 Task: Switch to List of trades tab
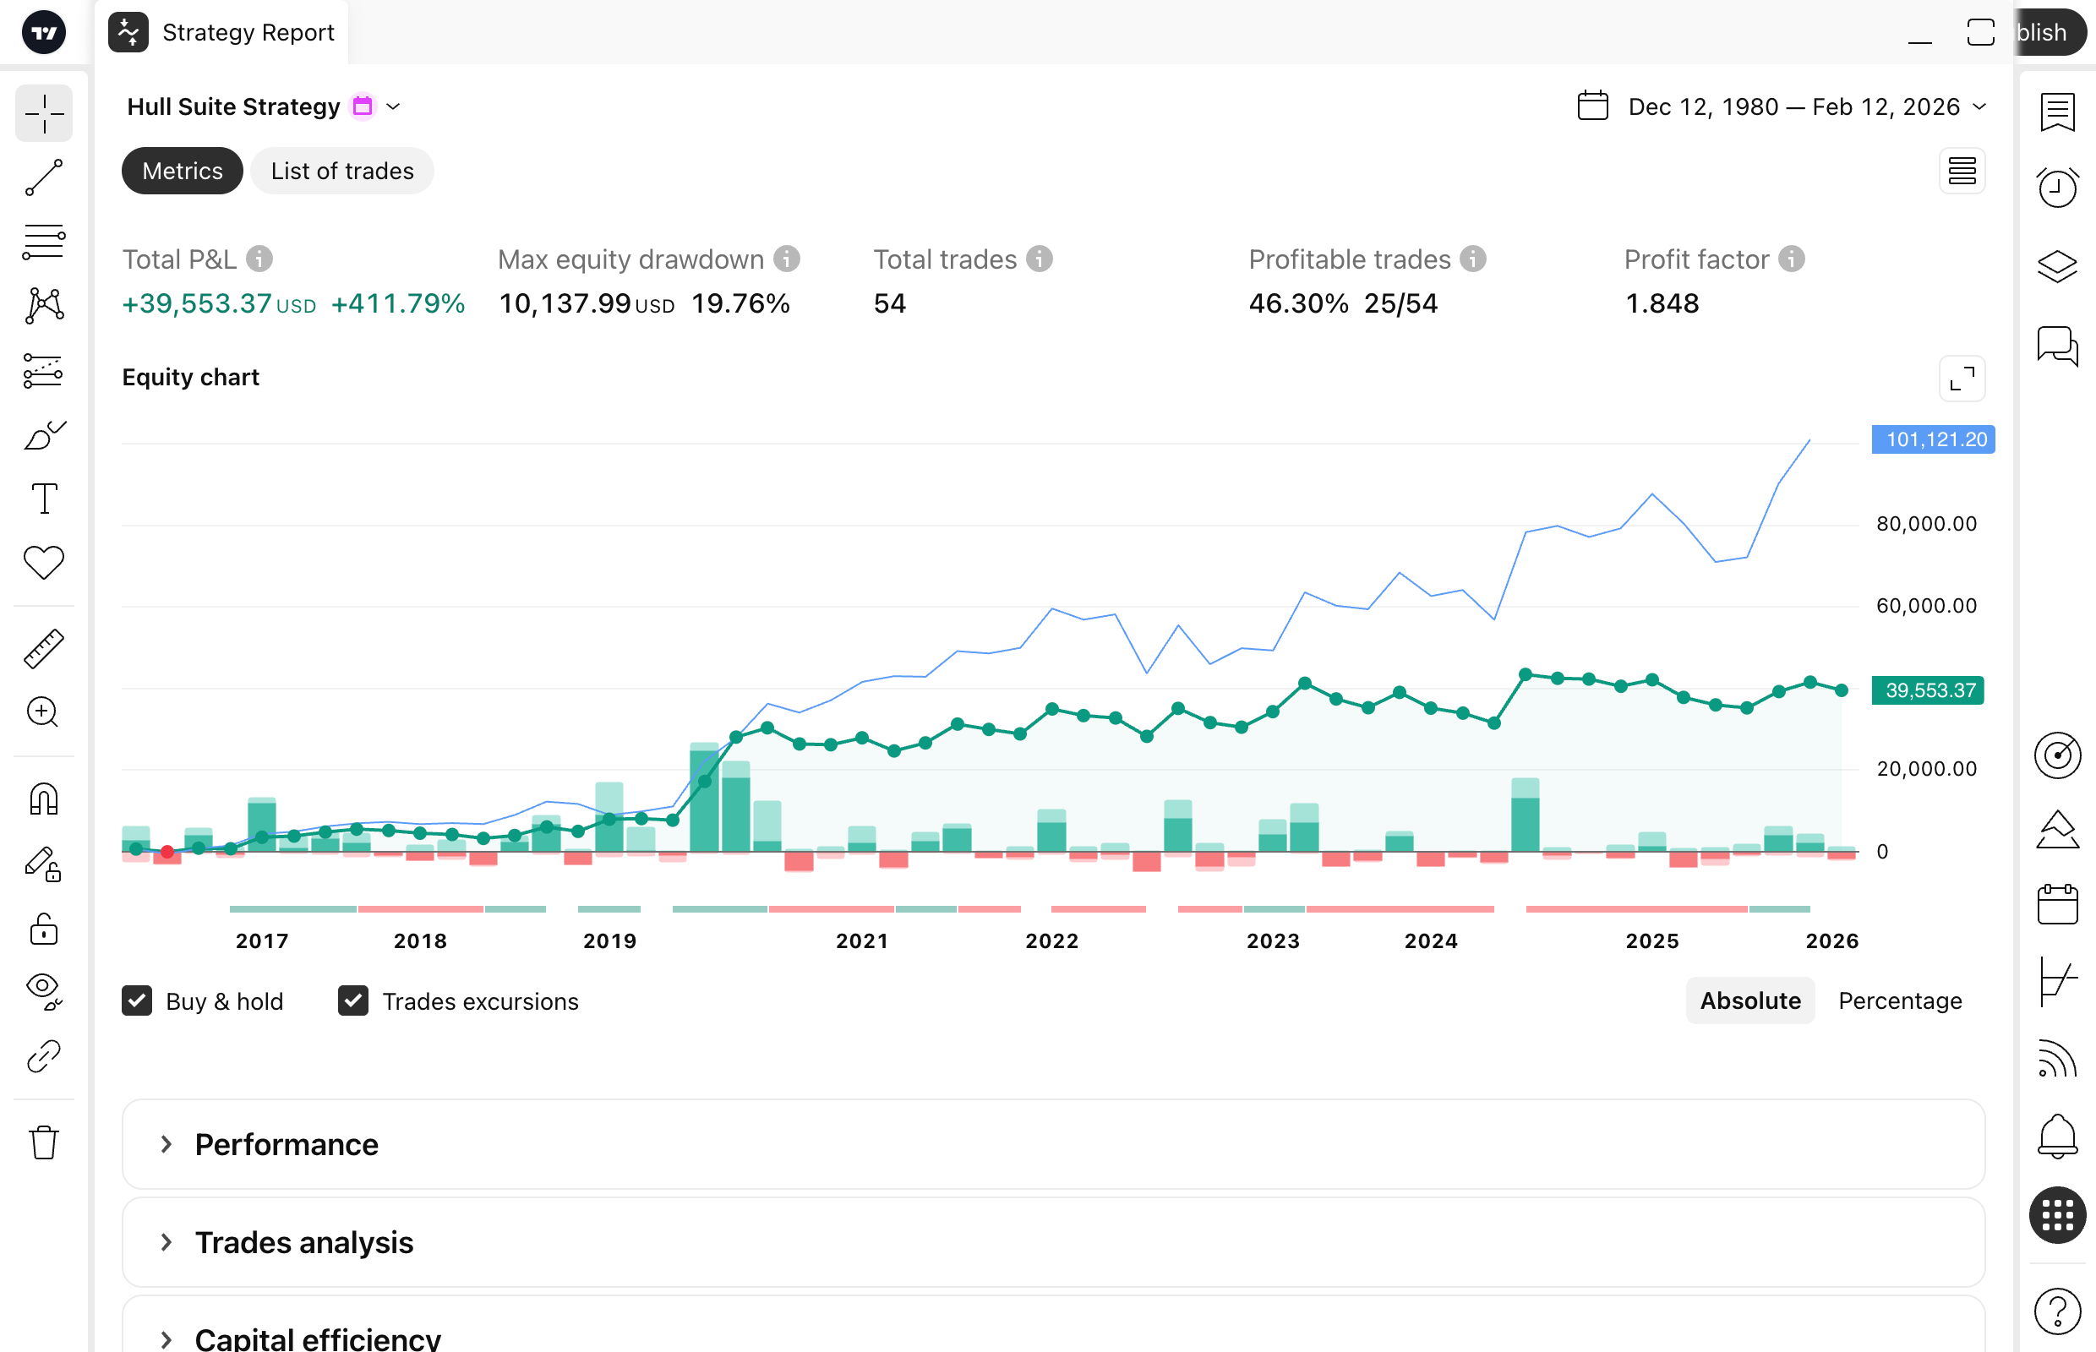point(341,171)
